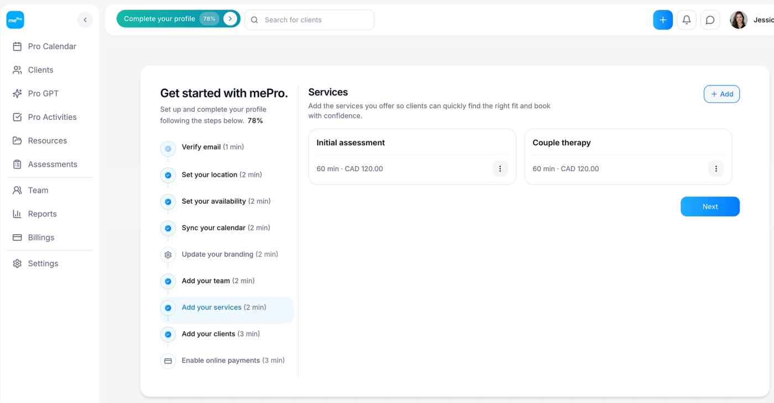Open the Team icon in sidebar

[x=17, y=190]
